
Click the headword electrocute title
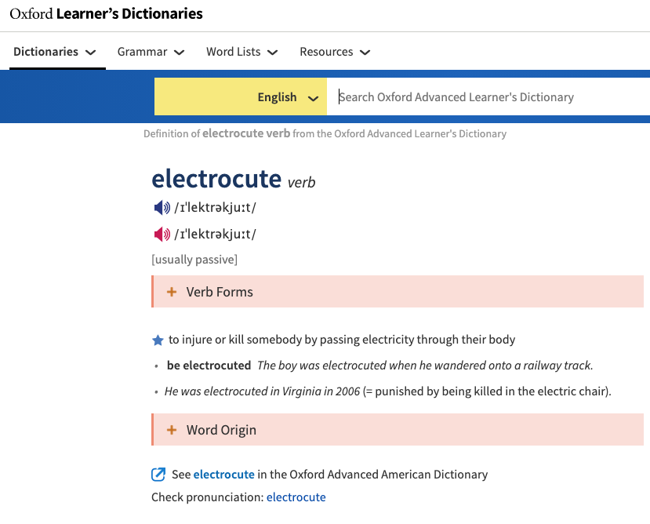point(216,178)
